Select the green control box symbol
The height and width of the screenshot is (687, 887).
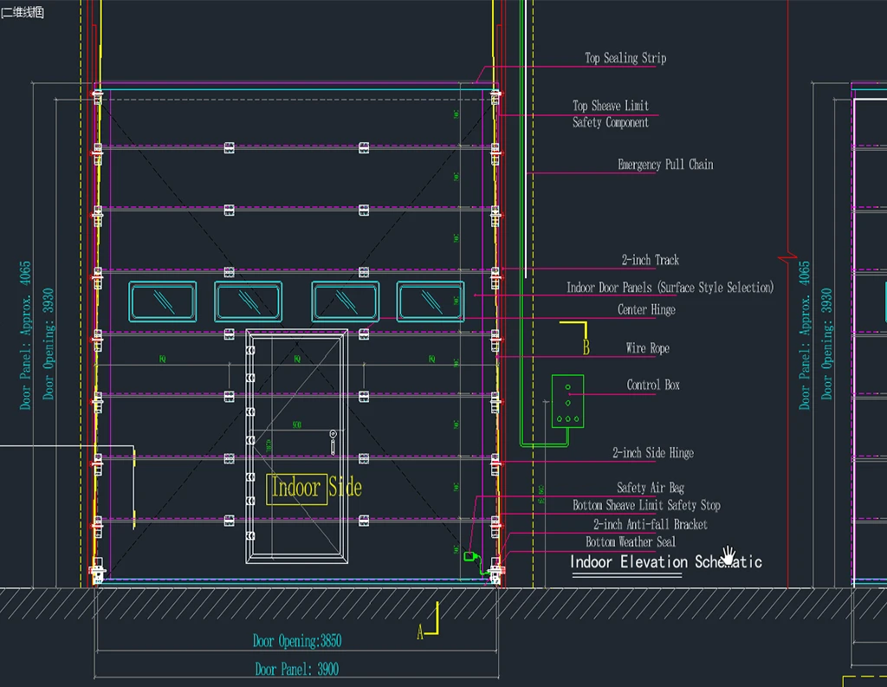tap(567, 401)
